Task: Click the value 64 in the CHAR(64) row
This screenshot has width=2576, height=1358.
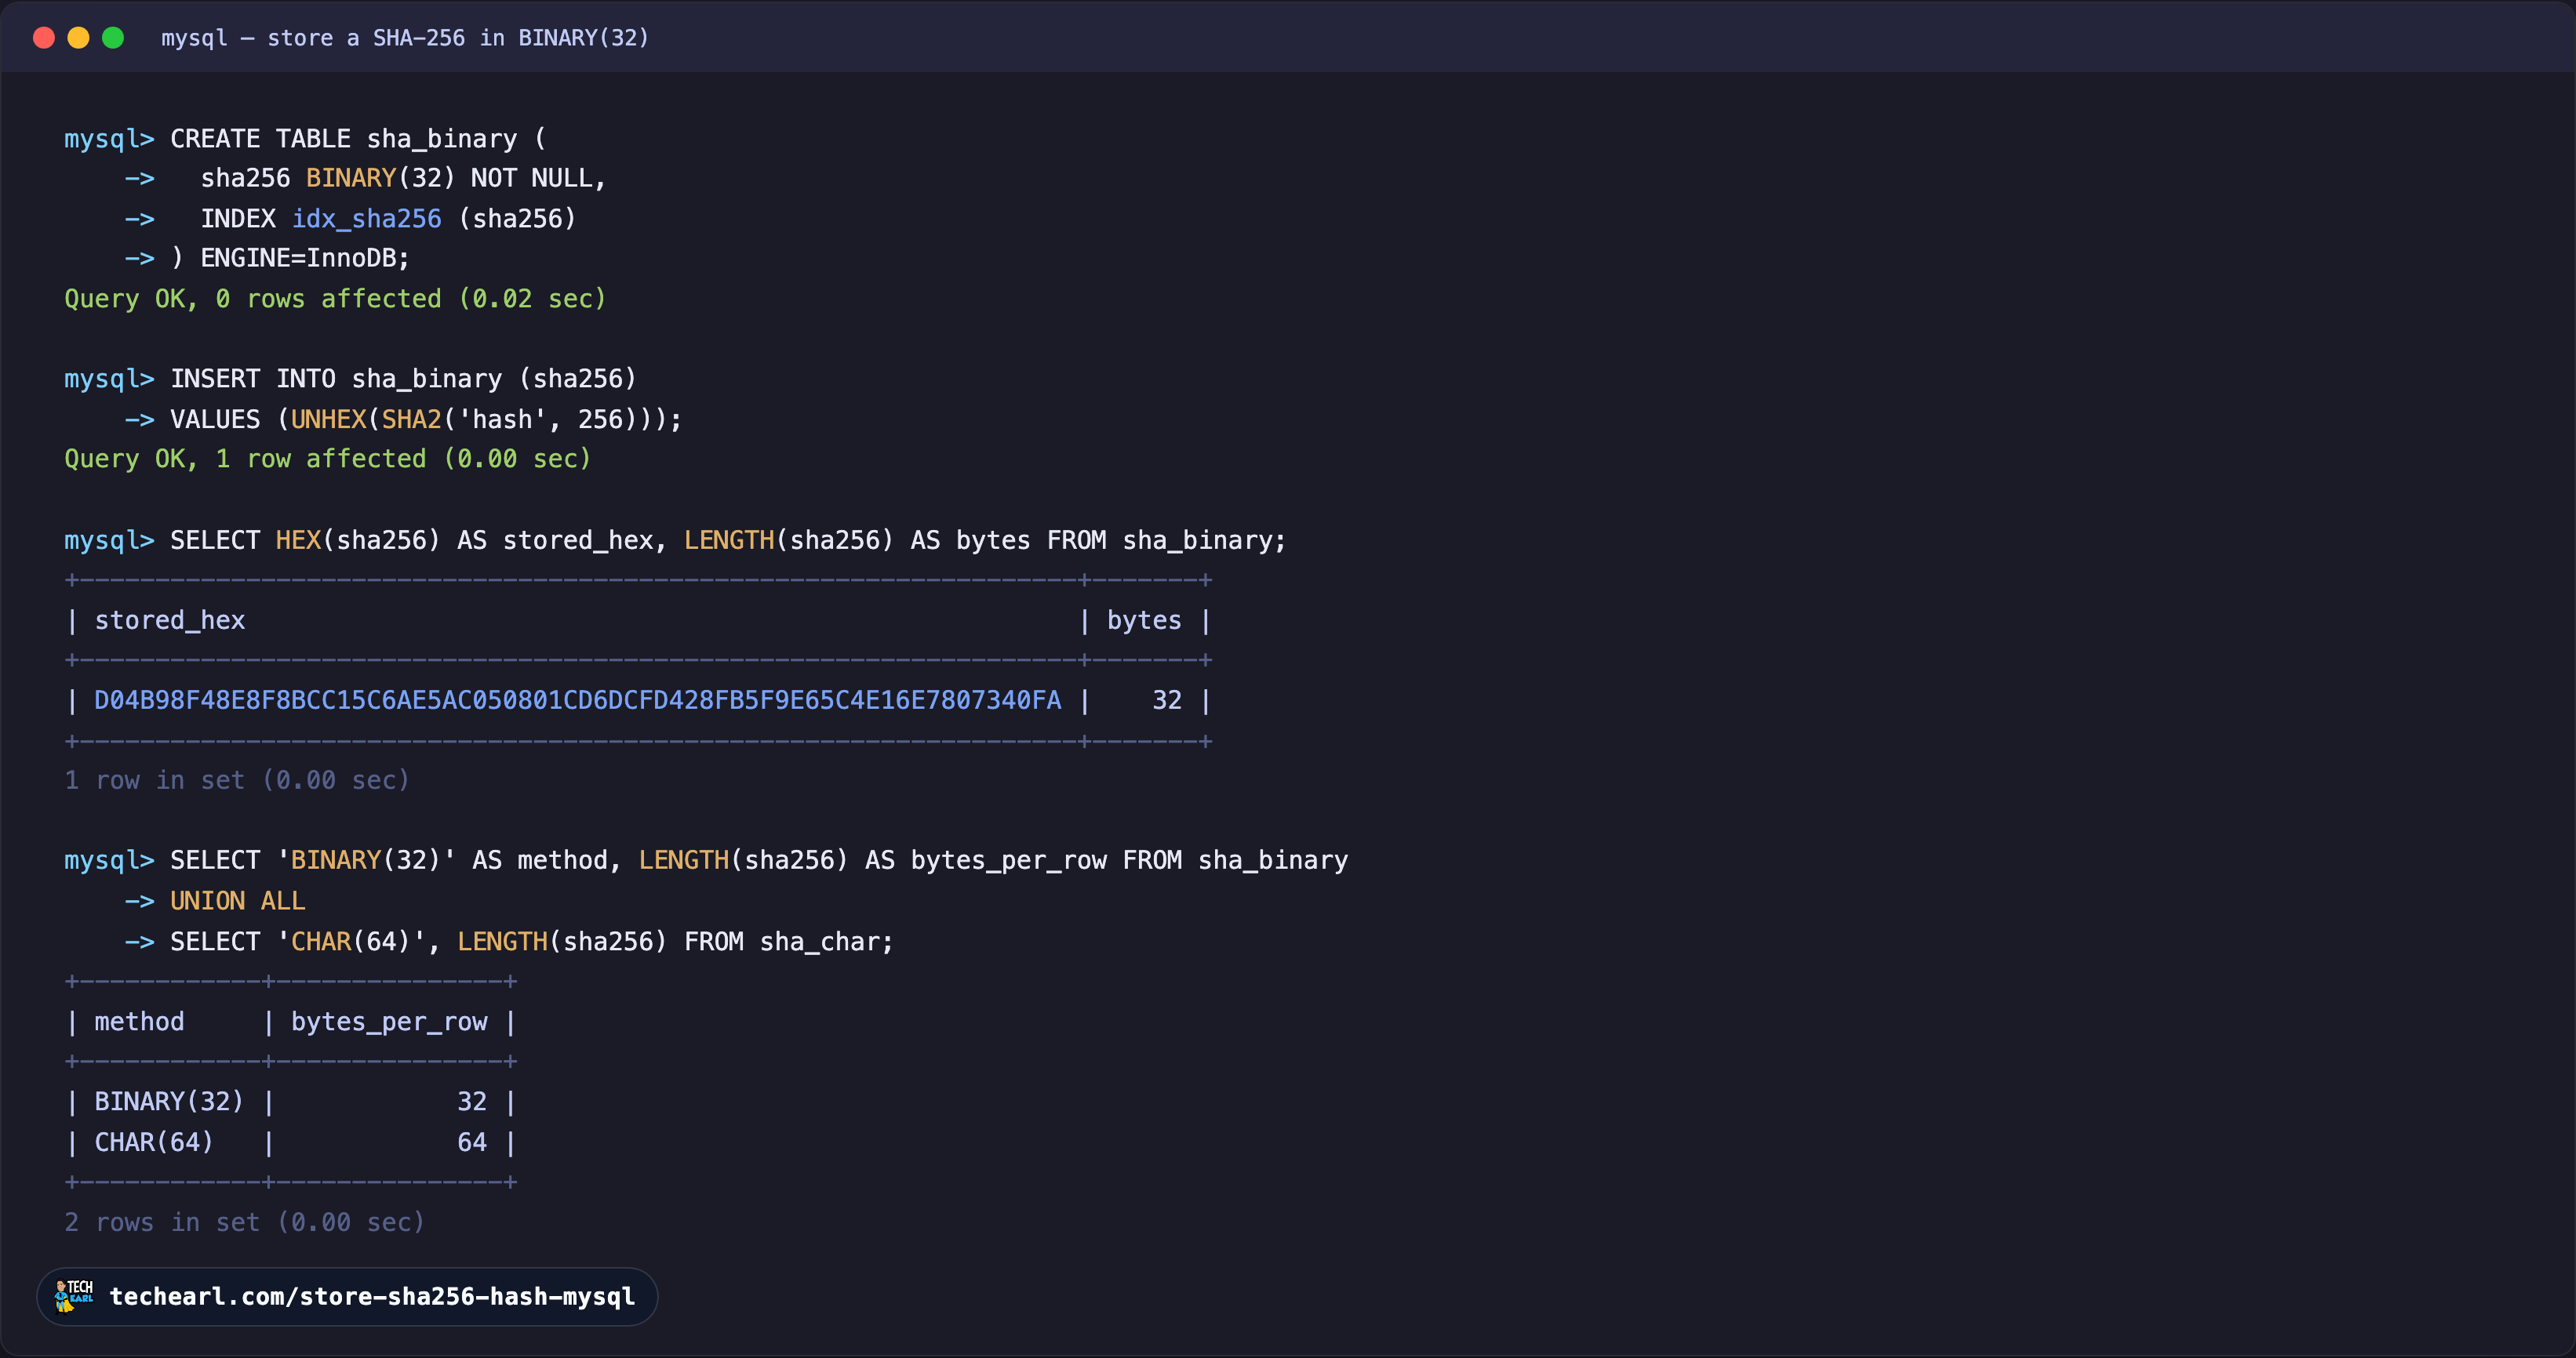Action: click(472, 1142)
